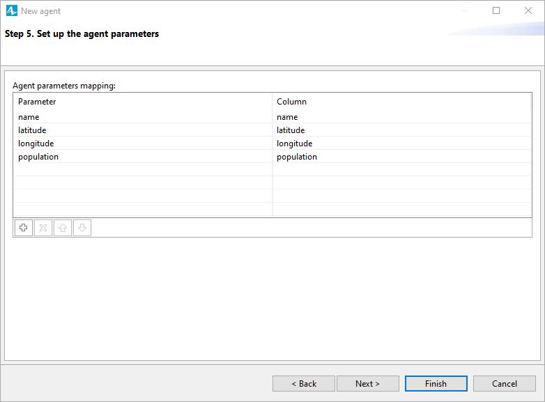Click the Finish button
This screenshot has width=545, height=402.
click(436, 384)
